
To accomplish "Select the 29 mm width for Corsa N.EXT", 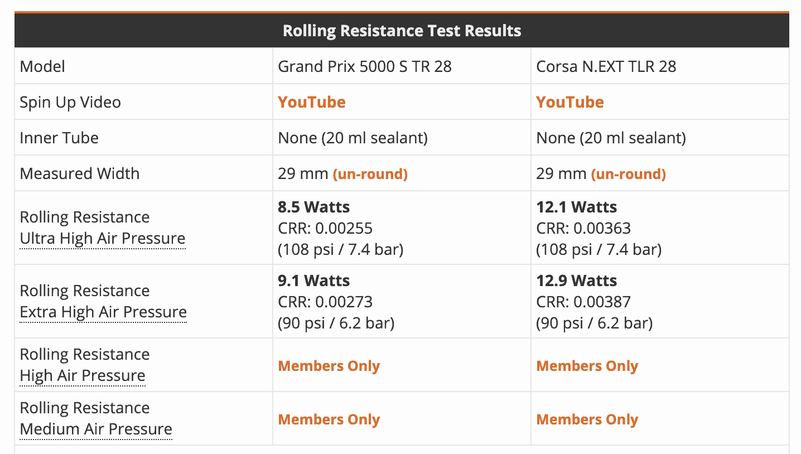I will (561, 173).
